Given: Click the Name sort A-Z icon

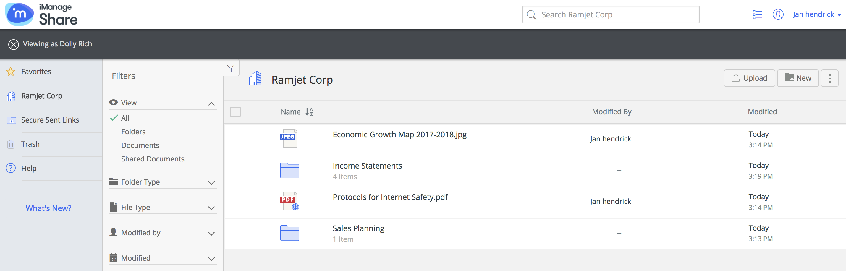Looking at the screenshot, I should point(309,112).
